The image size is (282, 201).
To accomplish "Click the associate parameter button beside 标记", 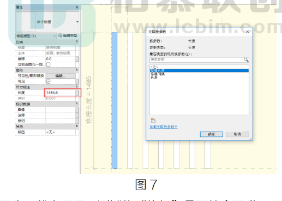I will (77, 121).
